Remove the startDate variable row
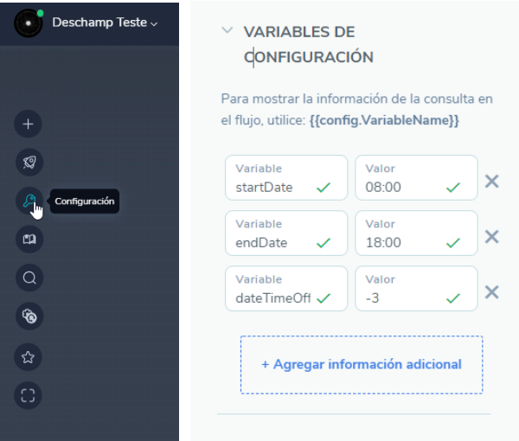The height and width of the screenshot is (441, 519). coord(491,181)
